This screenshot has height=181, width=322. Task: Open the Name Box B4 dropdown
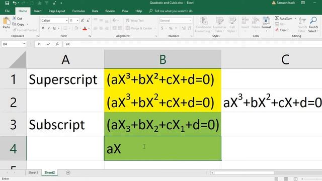coord(24,44)
